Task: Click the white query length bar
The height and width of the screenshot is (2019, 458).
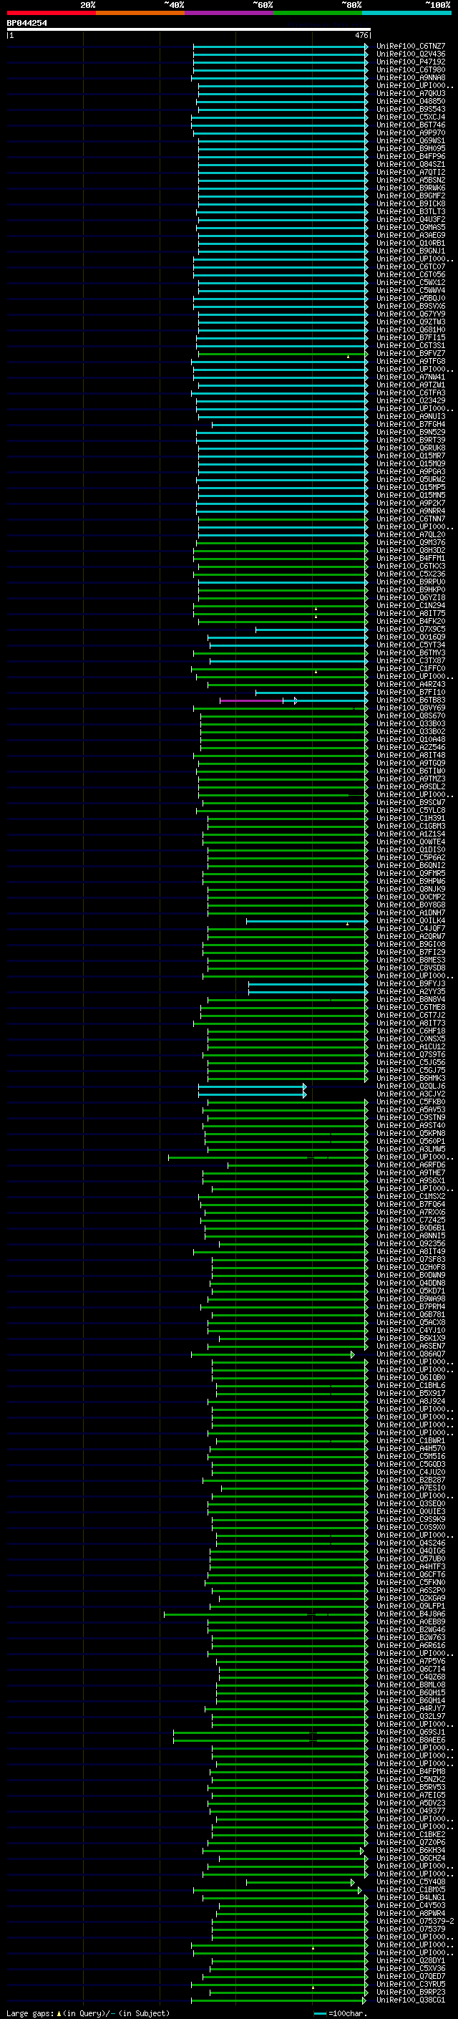Action: click(189, 30)
